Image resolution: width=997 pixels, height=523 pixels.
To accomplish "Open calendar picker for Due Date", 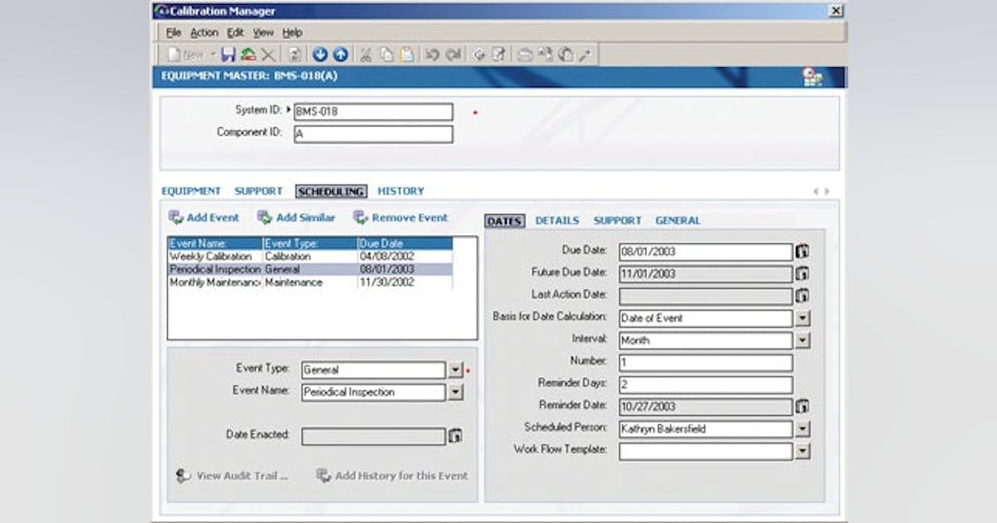I will (803, 252).
